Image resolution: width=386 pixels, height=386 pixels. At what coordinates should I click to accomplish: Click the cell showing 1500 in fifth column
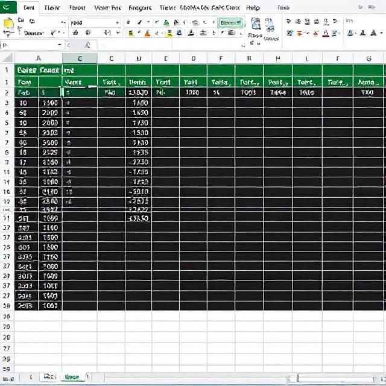pos(138,133)
